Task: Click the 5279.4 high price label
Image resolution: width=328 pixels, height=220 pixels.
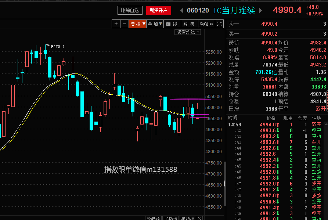Action: pos(58,47)
